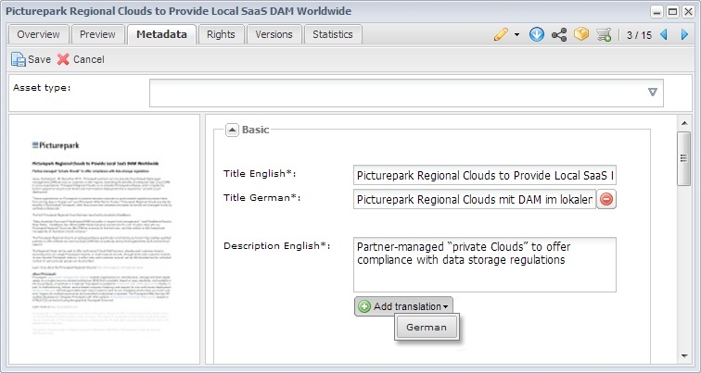701x373 pixels.
Task: Open the Rights tab
Action: pos(221,34)
